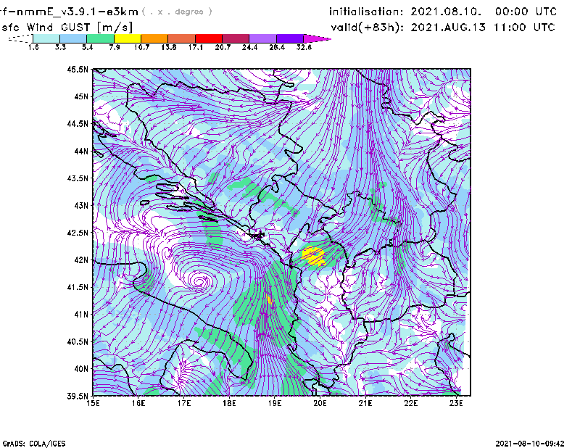Screen dimensions: 580x448
Task: Click the legend value '7.9'
Action: click(x=115, y=47)
